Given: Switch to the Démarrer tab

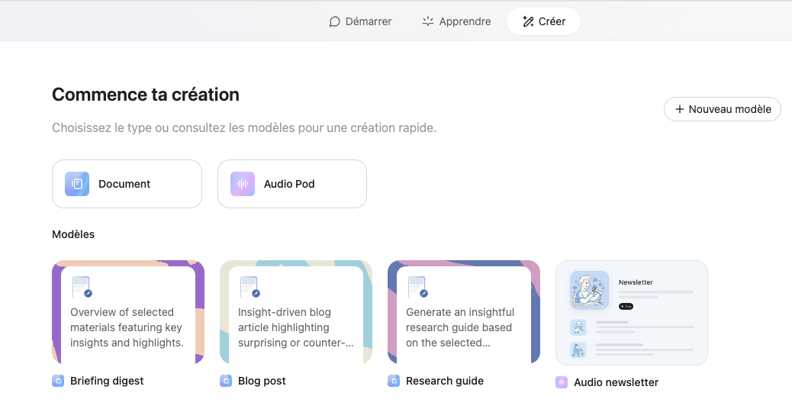Looking at the screenshot, I should 360,21.
